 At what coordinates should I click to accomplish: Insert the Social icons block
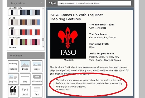[25, 91]
